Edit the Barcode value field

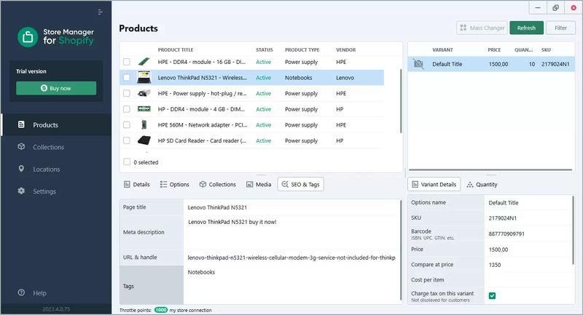(528, 234)
